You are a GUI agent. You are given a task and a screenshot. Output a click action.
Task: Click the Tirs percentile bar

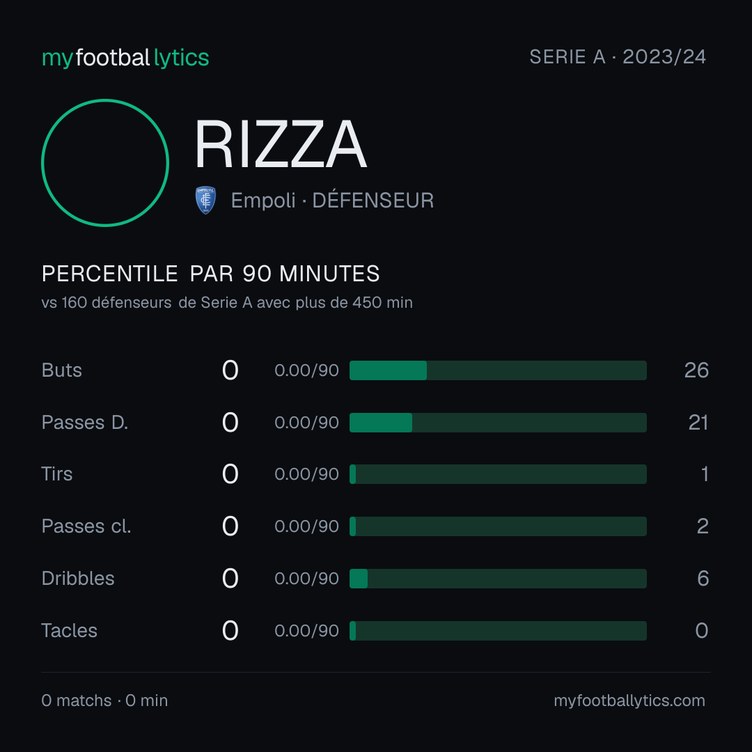(x=498, y=474)
